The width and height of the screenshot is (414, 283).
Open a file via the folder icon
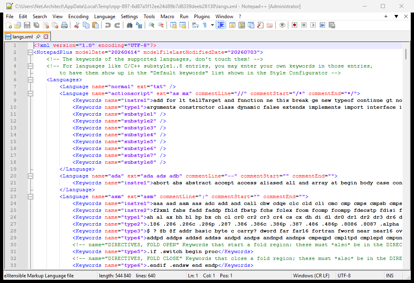(18, 25)
